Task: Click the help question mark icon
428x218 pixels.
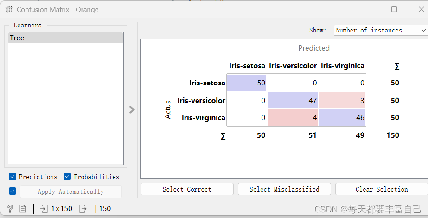Action: pos(10,209)
